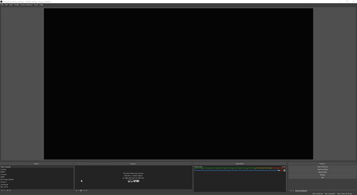Click Start Streaming
The image size is (357, 195).
pos(322,167)
